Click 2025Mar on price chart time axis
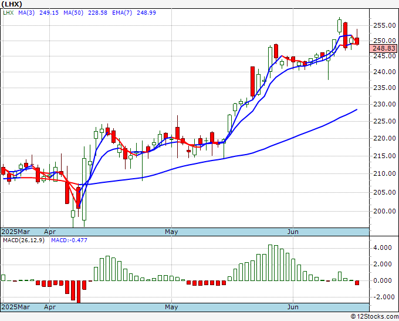 click(15, 232)
